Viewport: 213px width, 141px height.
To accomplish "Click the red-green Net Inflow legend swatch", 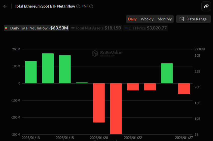I will pos(6,28).
